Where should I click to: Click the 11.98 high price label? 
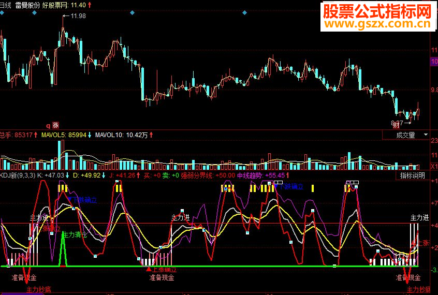[x=78, y=16]
